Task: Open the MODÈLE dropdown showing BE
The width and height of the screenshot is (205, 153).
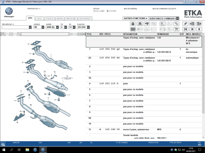Action: [43, 27]
